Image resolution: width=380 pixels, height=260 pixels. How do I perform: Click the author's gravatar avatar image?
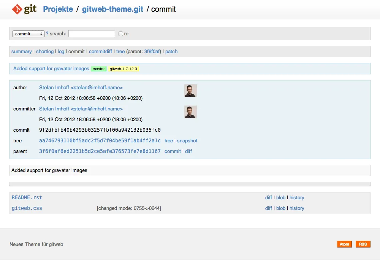click(x=190, y=91)
